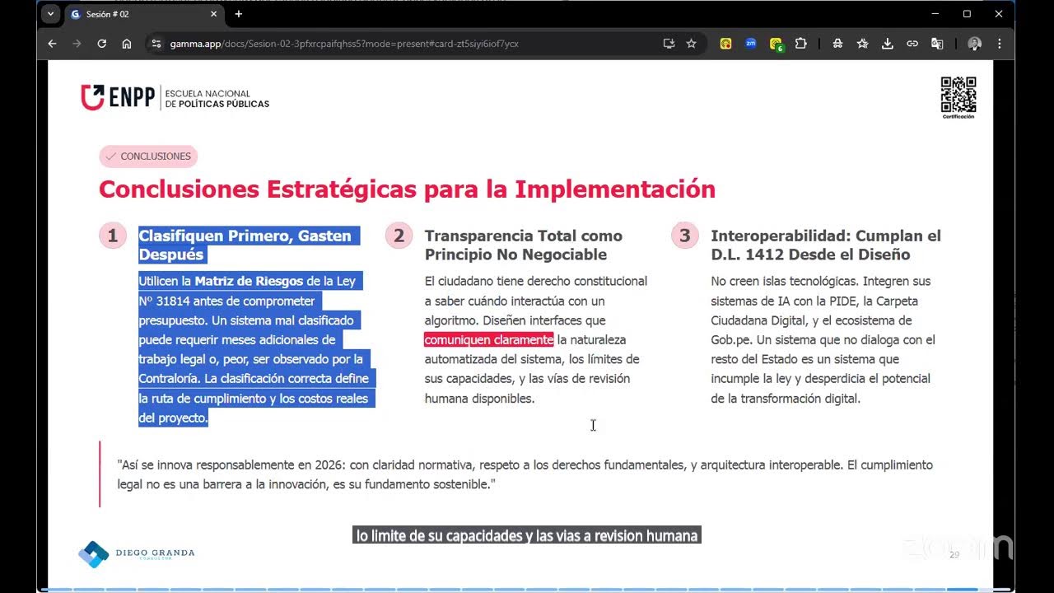Open the Zoom extension icon

coord(750,44)
